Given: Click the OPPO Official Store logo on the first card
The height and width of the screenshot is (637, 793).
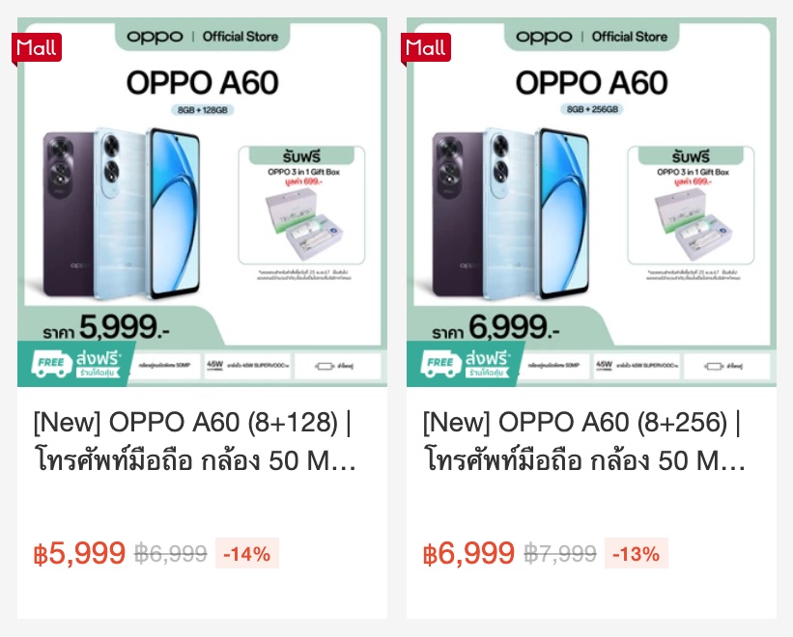Looking at the screenshot, I should pos(202,37).
